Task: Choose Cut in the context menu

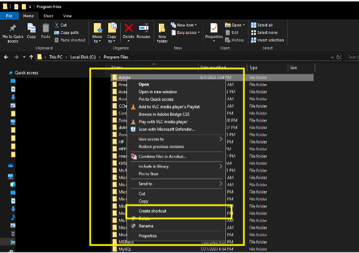Action: 176,194
